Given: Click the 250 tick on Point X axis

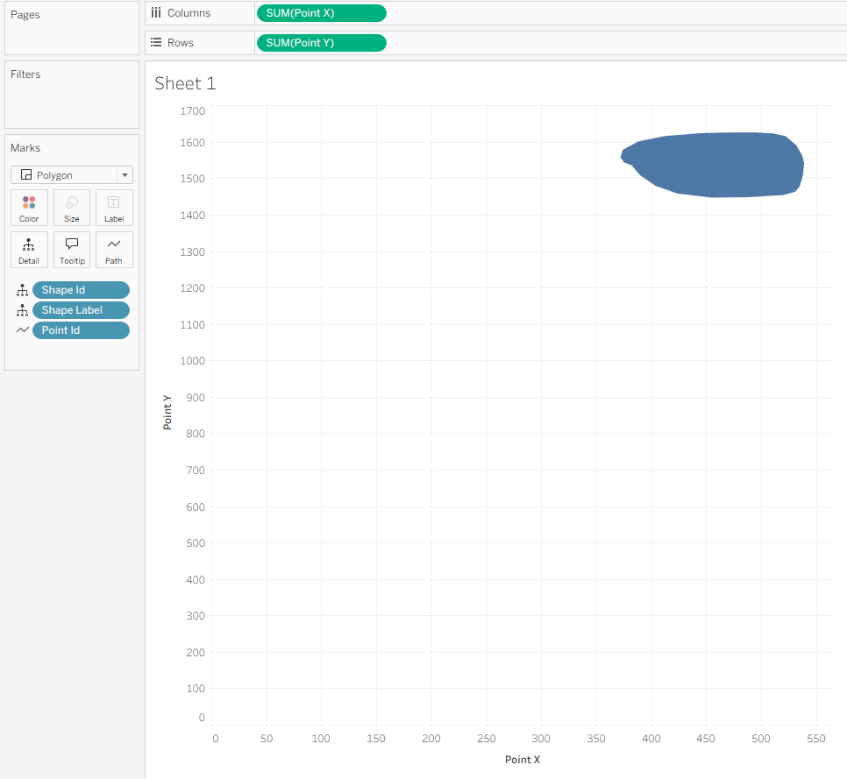Looking at the screenshot, I should [486, 739].
